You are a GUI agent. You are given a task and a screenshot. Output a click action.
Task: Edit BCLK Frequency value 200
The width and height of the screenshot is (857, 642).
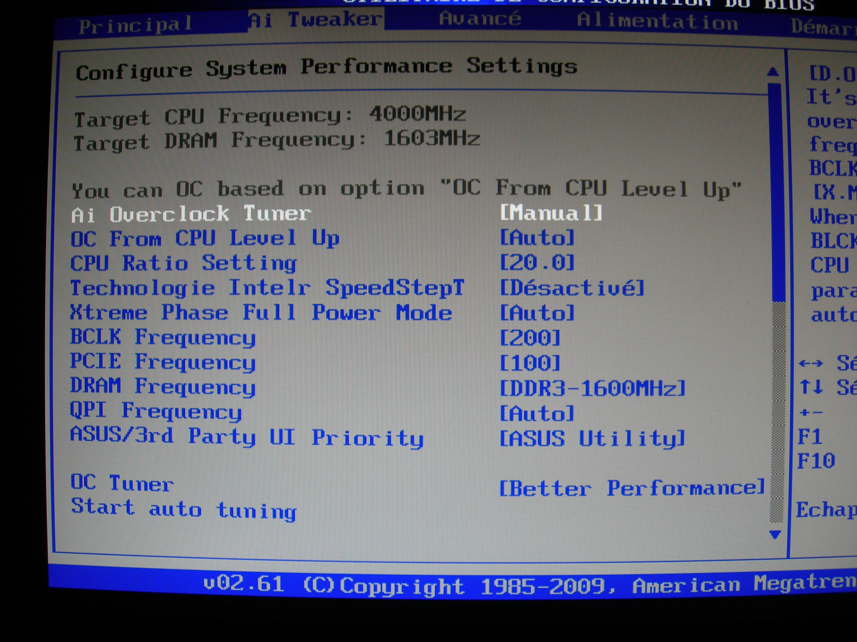tap(530, 338)
